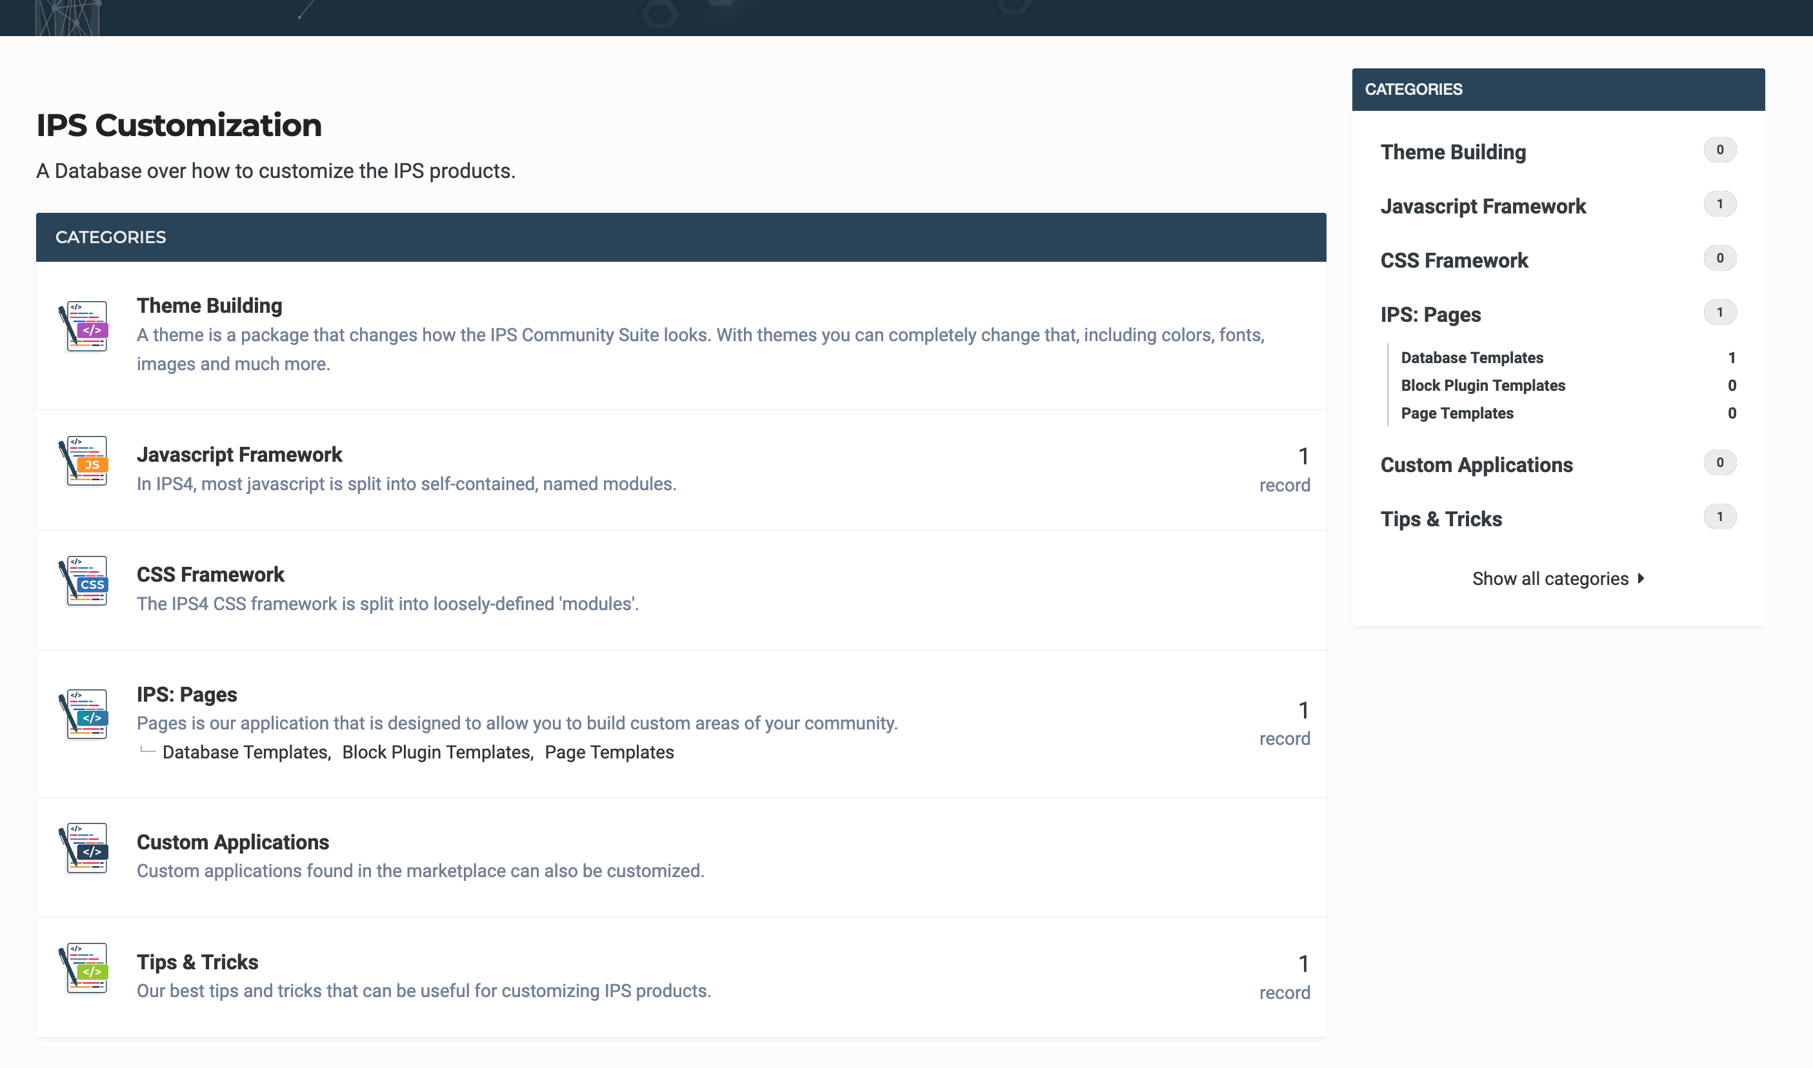
Task: Click the IPS: Pages category icon
Action: 85,714
